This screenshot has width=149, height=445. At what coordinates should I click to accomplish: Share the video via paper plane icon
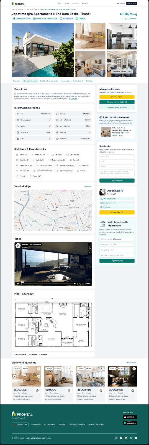click(x=89, y=252)
